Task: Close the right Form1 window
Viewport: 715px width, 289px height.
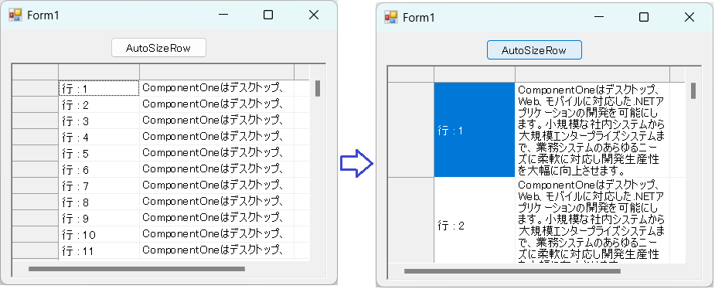Action: [x=689, y=17]
